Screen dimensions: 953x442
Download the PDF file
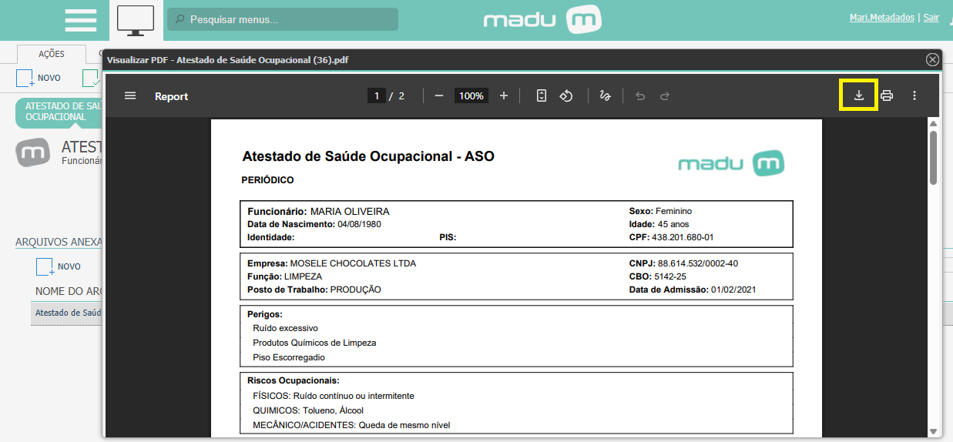click(859, 95)
